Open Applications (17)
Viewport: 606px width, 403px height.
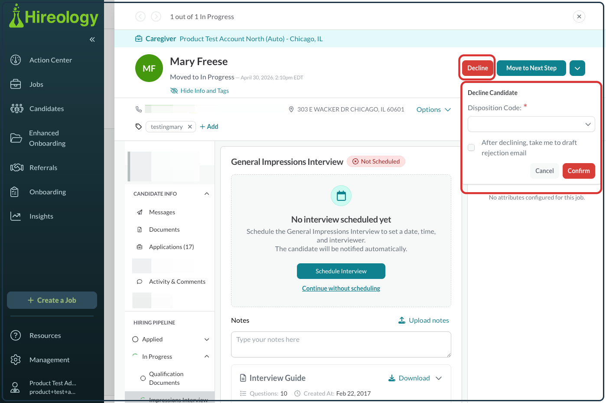tap(172, 247)
